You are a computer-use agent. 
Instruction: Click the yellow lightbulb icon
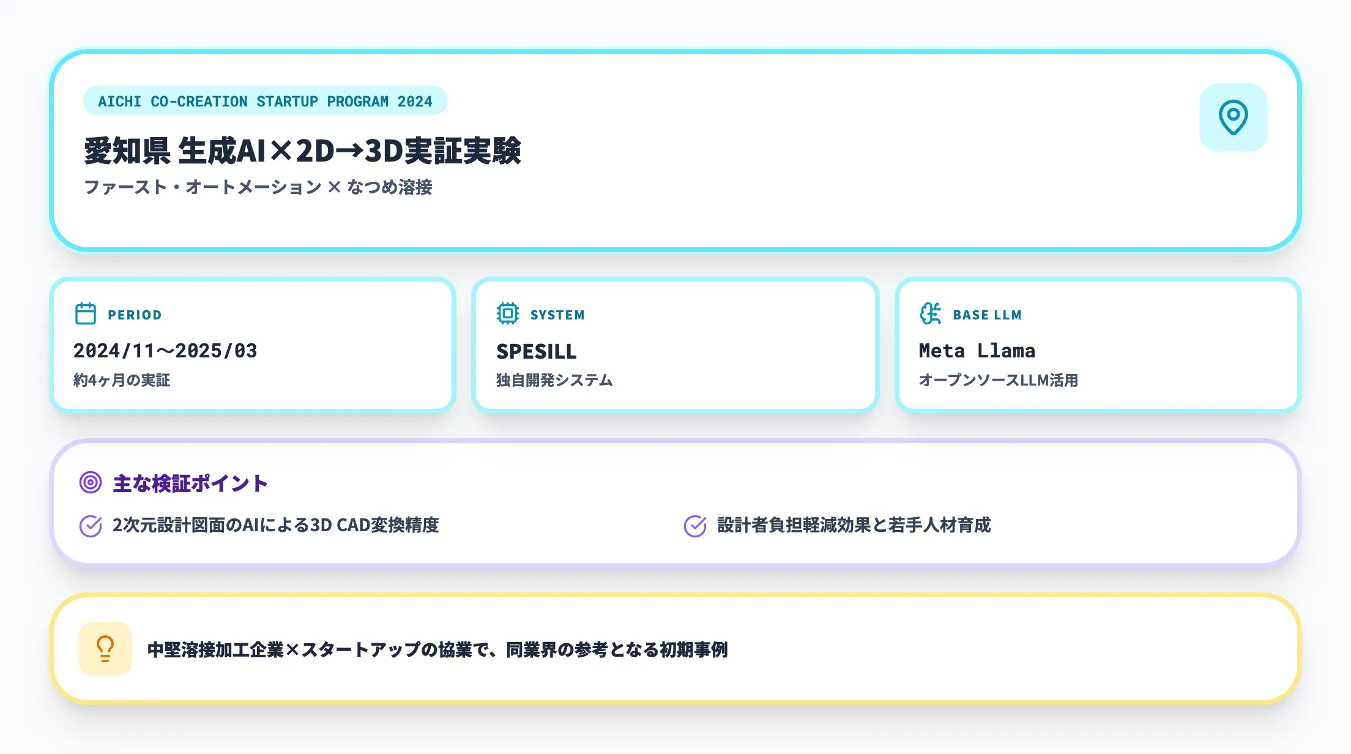coord(105,649)
